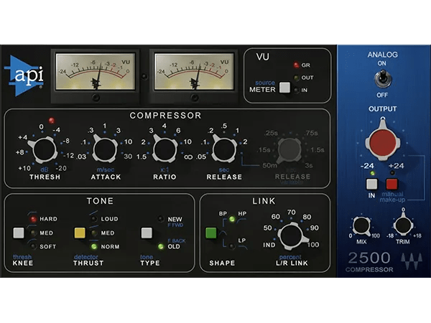
Task: Click the COMPRESSOR section title
Action: (165, 116)
